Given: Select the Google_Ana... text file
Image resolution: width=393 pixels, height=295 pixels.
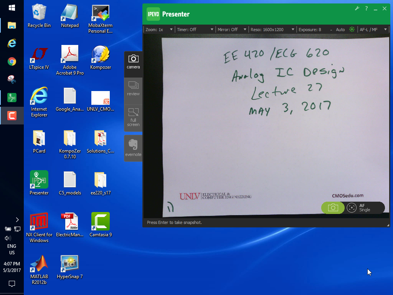Looking at the screenshot, I should tap(70, 99).
